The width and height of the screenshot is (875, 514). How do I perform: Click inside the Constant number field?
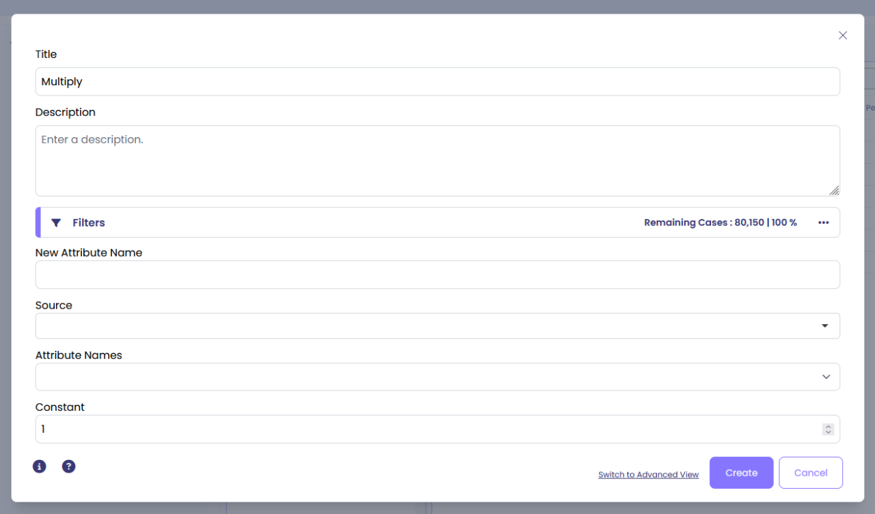coord(424,429)
